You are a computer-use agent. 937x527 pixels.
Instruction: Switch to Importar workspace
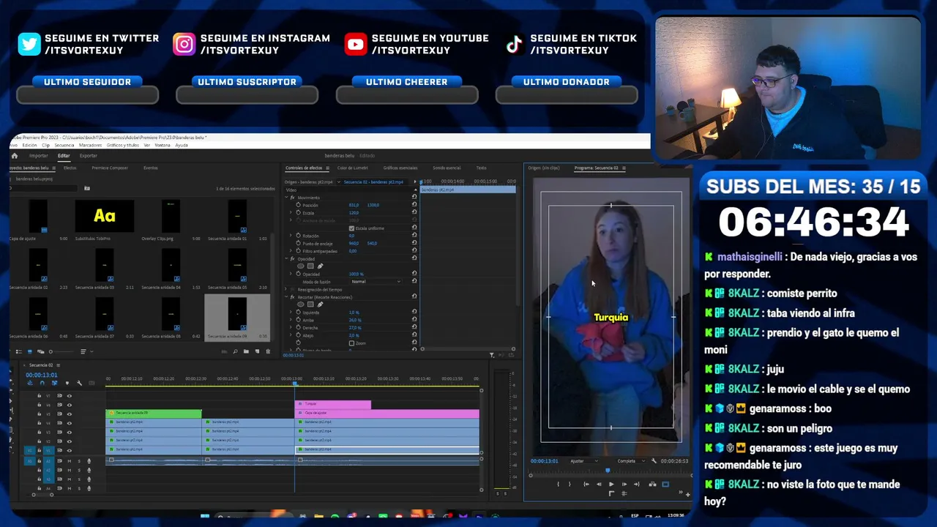[39, 156]
